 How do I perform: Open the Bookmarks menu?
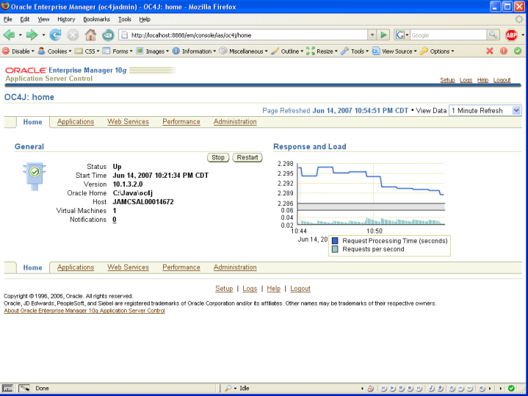point(97,19)
